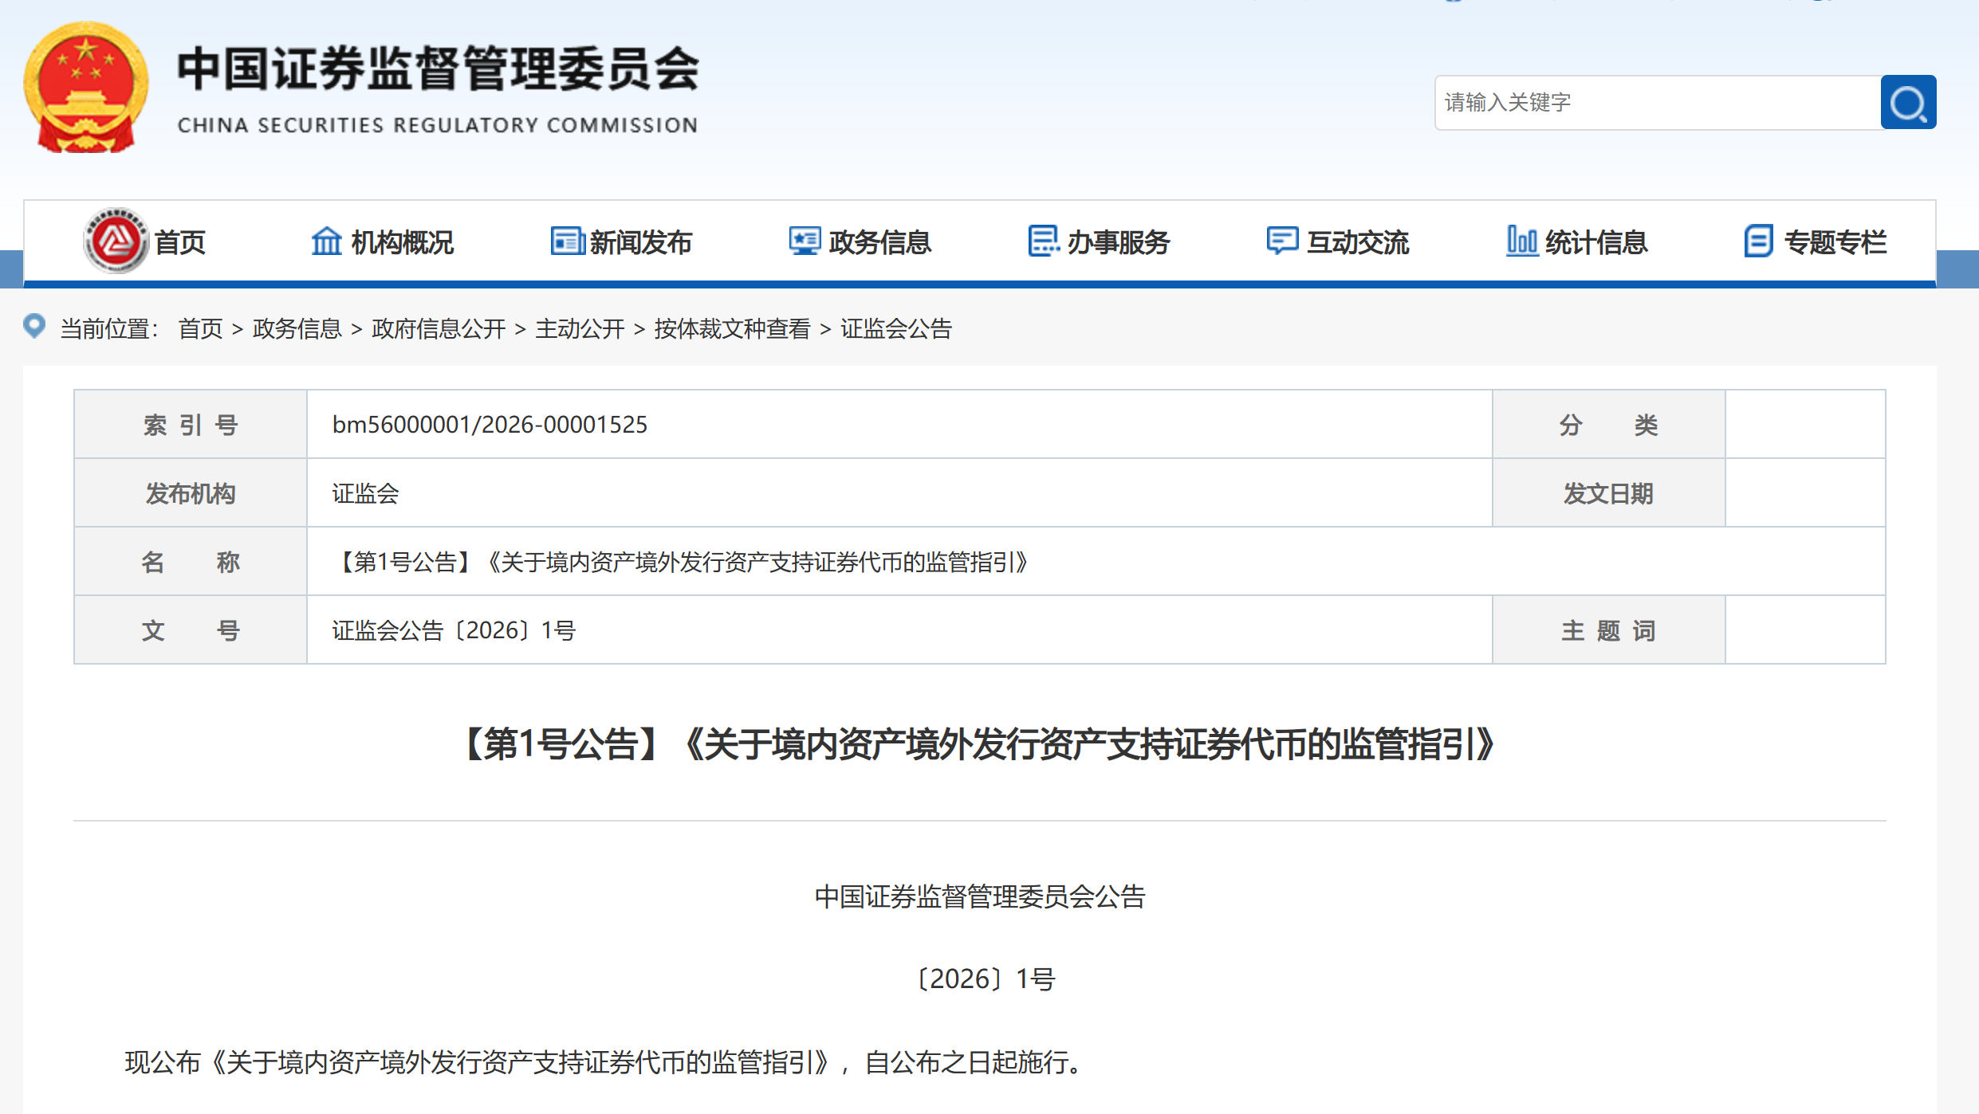This screenshot has width=1979, height=1114.
Task: Click the 办事服务 document icon
Action: 1043,241
